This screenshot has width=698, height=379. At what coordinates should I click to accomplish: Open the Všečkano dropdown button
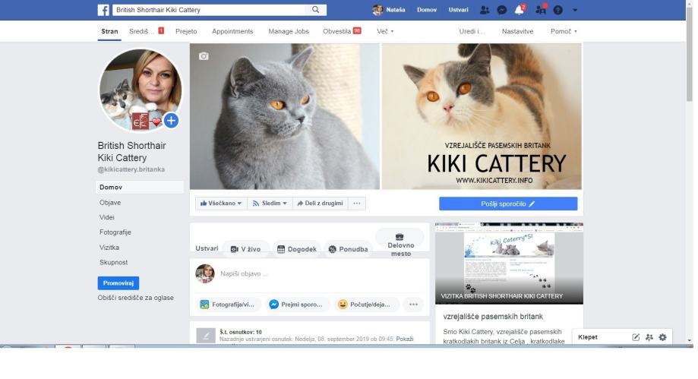pos(221,203)
